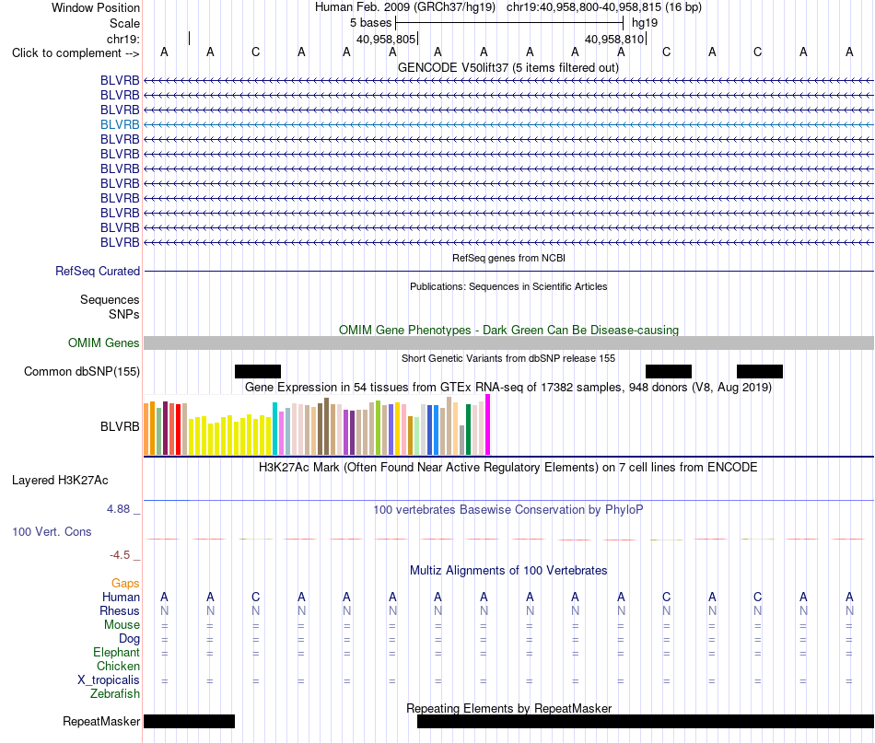The height and width of the screenshot is (743, 875).
Task: Click the Dog species label
Action: 129,639
